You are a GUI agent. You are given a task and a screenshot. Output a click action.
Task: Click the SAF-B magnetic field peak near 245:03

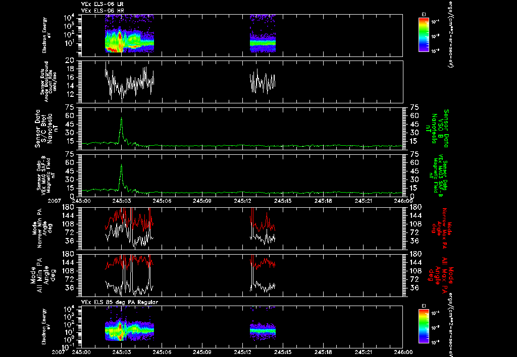[121, 165]
